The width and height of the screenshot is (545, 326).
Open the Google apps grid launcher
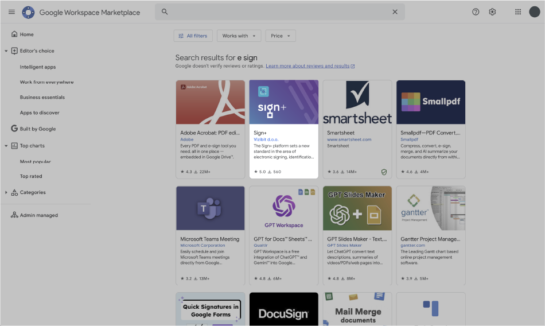click(x=518, y=12)
